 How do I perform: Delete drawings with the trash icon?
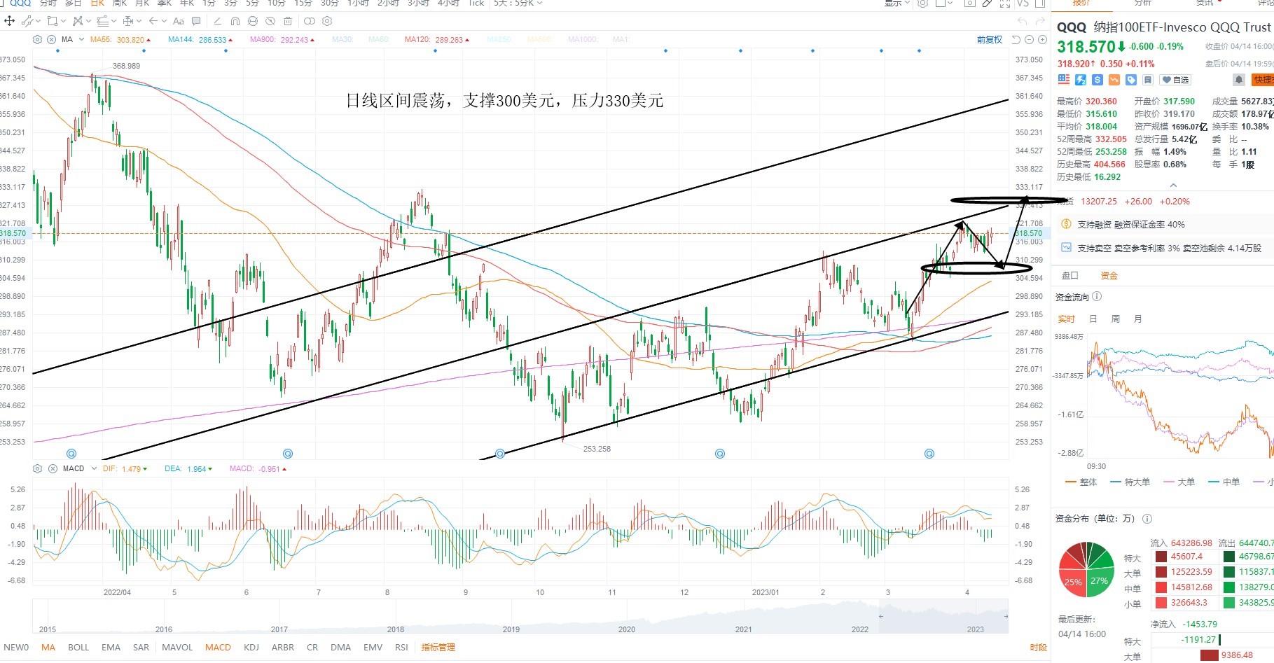pos(288,21)
